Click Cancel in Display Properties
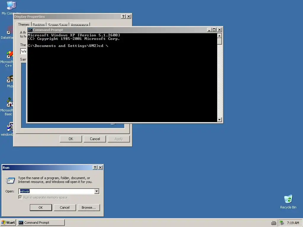 pyautogui.click(x=95, y=139)
